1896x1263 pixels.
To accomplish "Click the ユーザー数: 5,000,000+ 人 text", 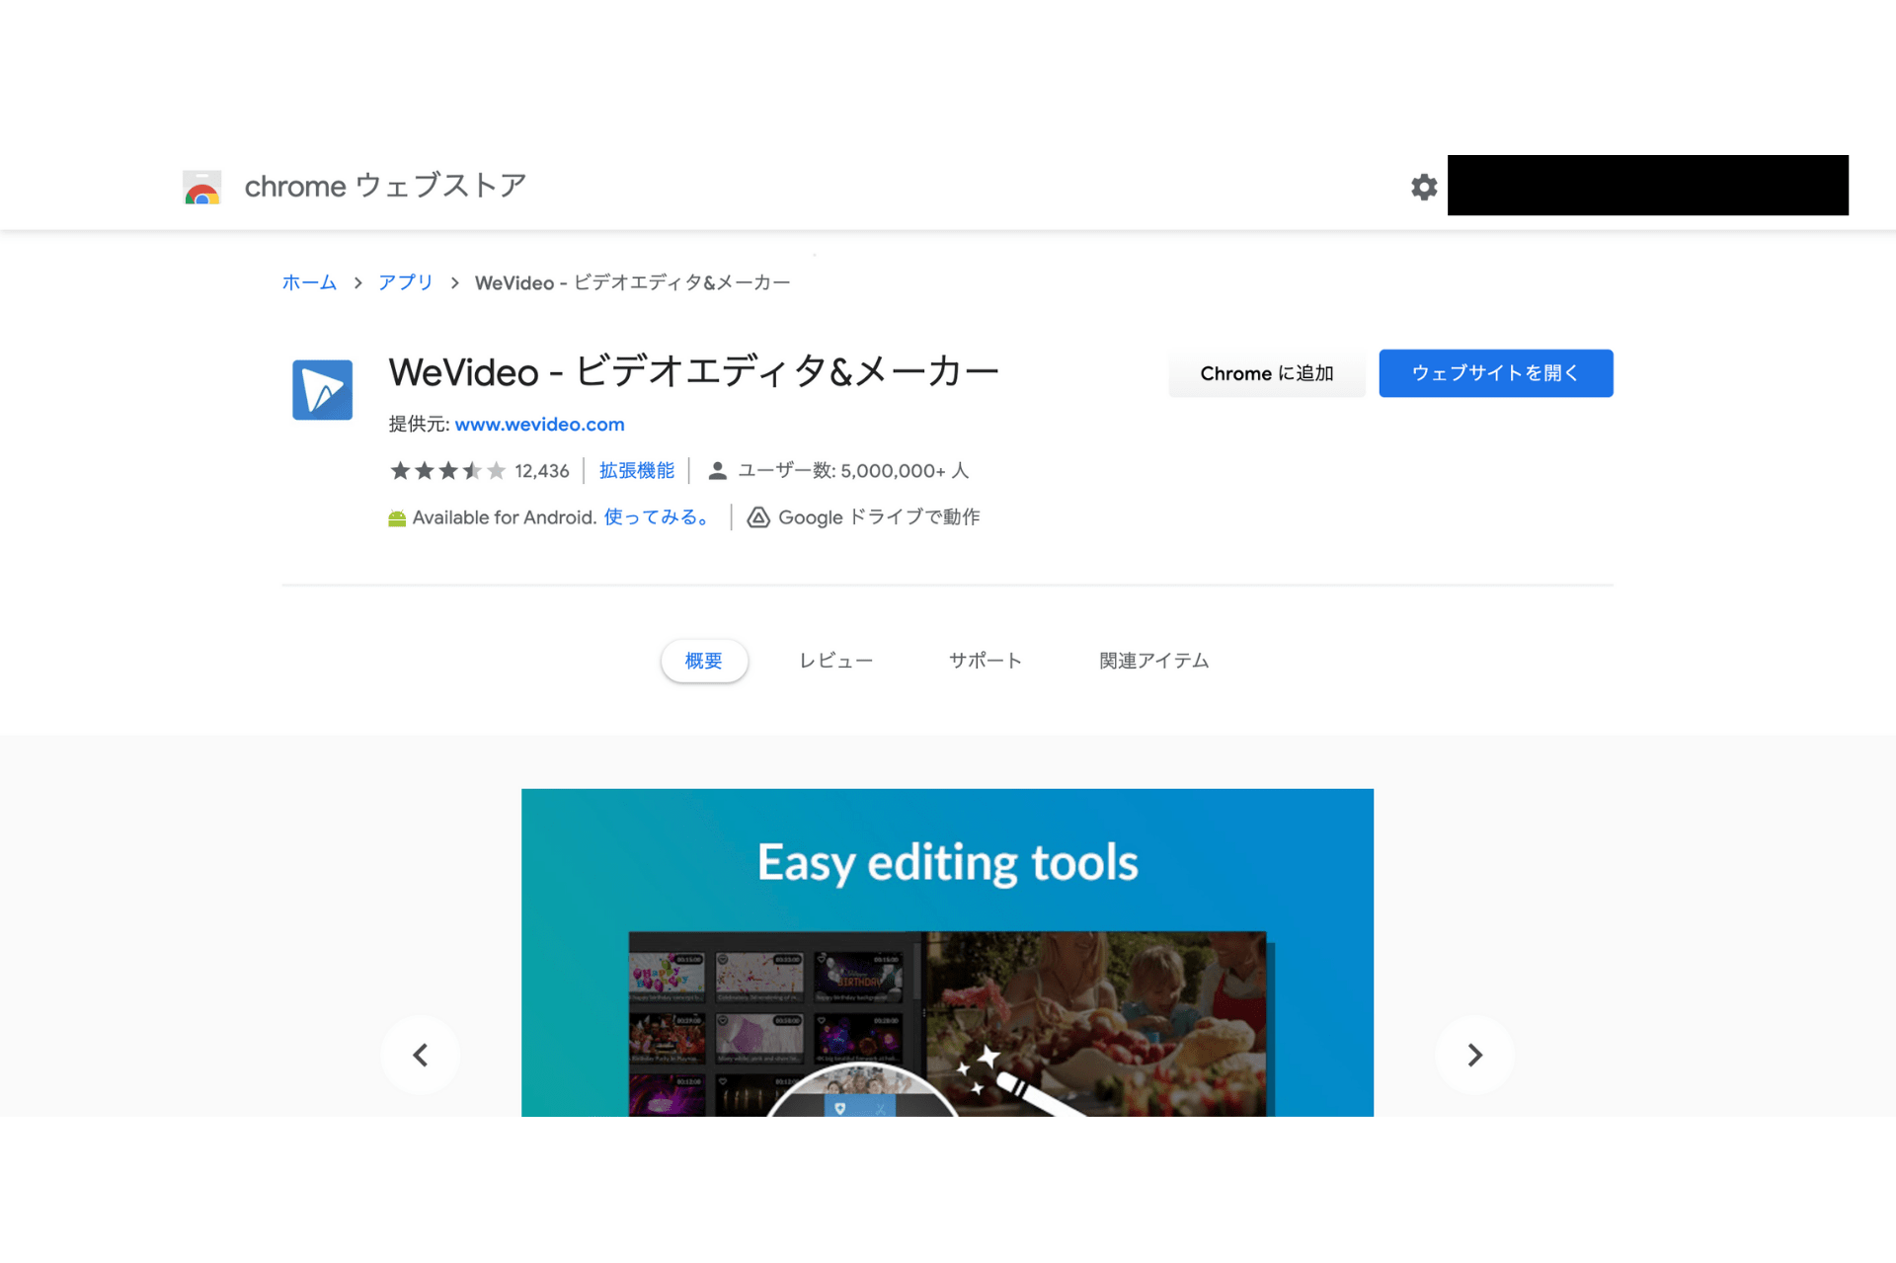I will (853, 471).
